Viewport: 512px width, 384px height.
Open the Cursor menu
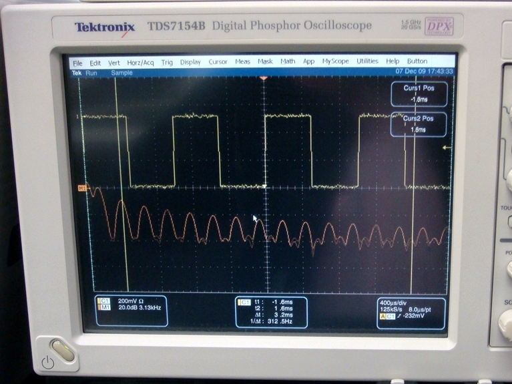coord(218,61)
